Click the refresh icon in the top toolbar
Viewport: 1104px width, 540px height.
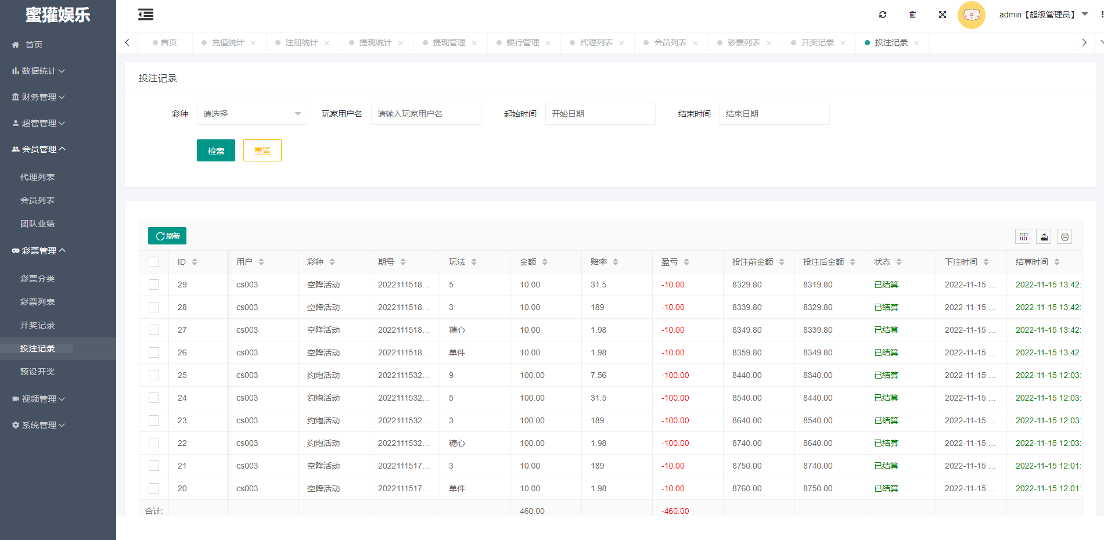pyautogui.click(x=883, y=14)
